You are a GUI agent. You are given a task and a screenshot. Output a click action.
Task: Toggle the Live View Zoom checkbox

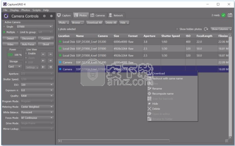(x=26, y=58)
